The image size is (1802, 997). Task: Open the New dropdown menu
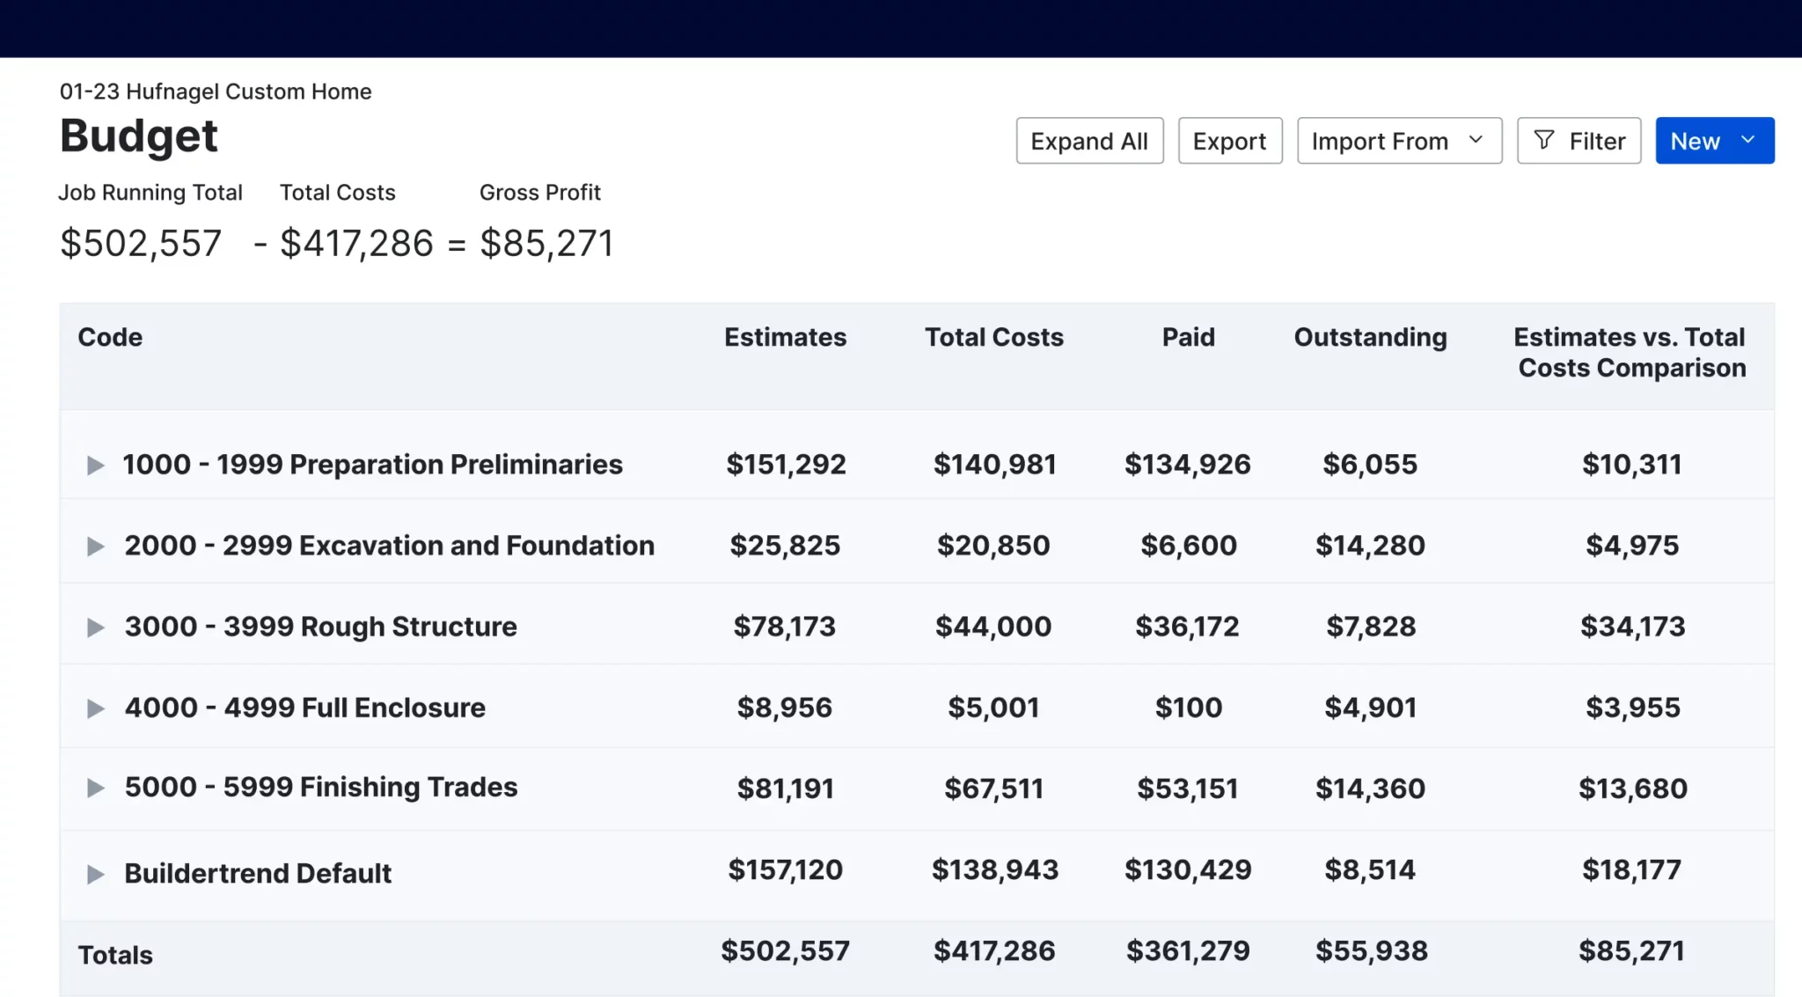[1713, 140]
